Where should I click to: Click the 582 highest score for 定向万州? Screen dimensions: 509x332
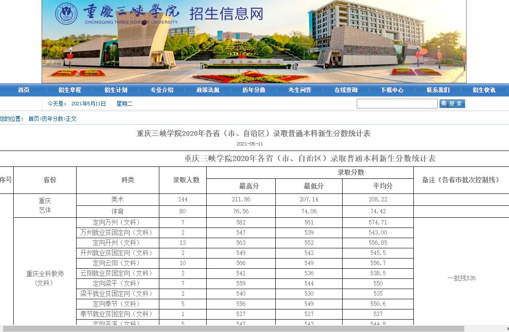click(x=241, y=222)
